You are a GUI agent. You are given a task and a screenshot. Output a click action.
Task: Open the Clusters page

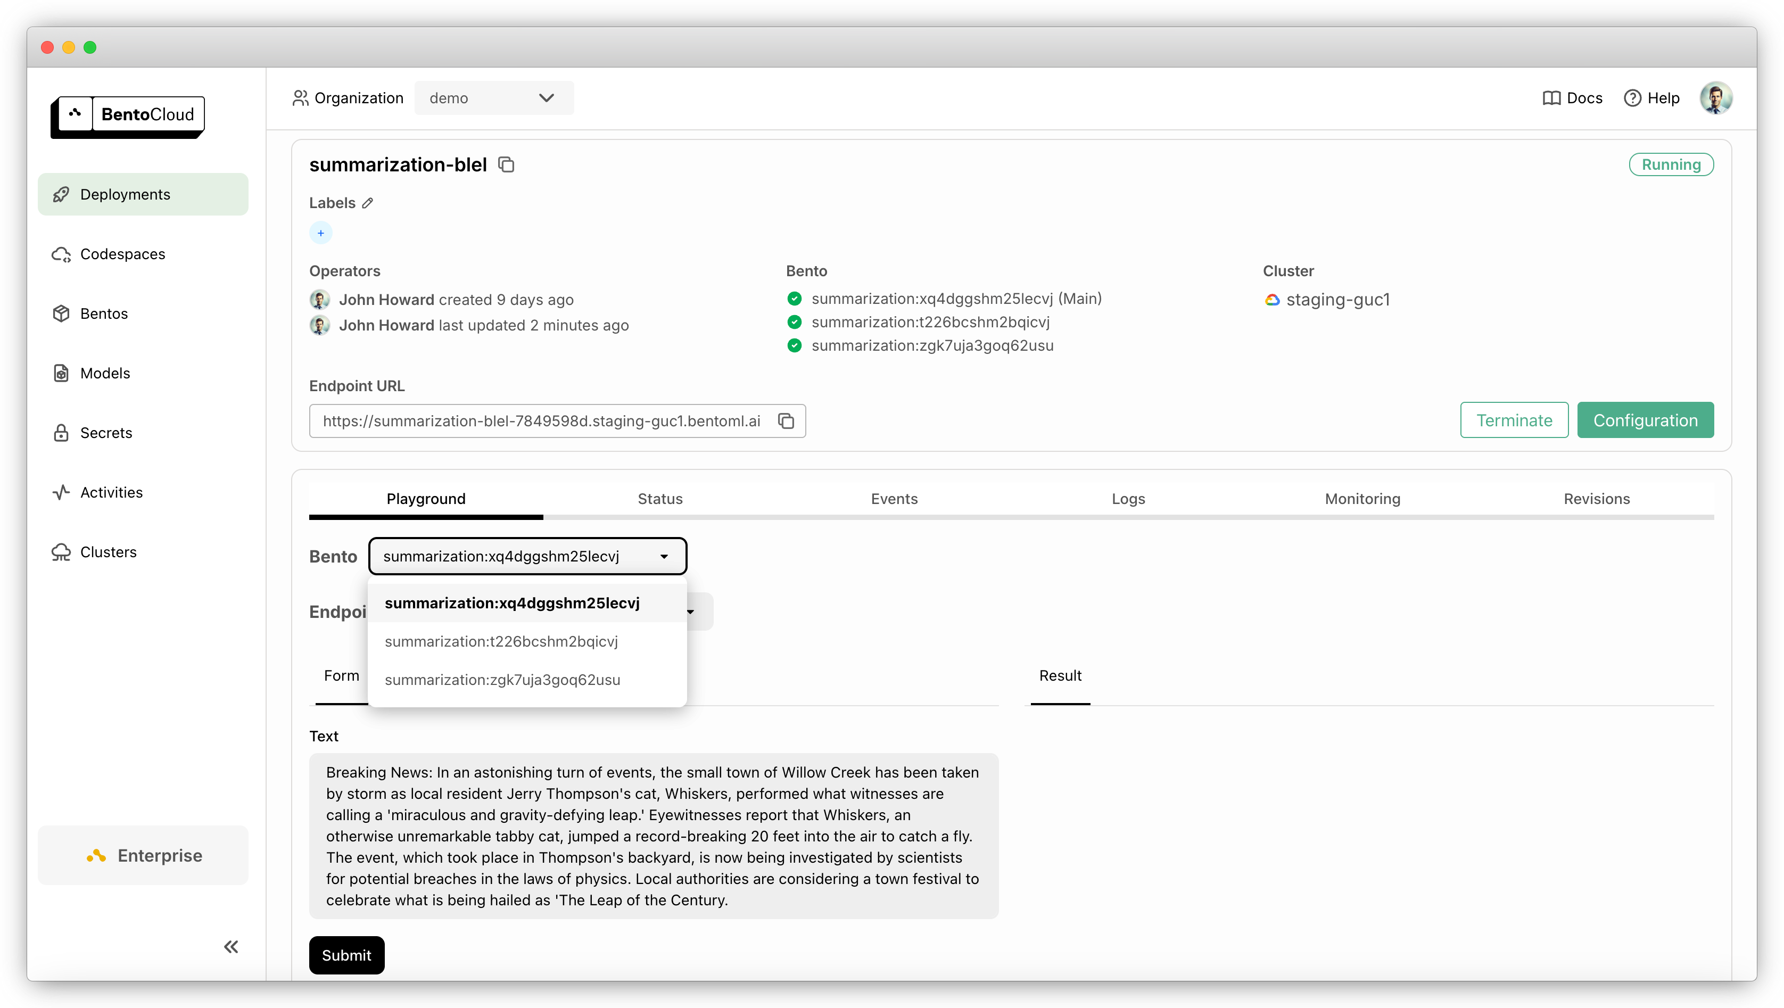(x=143, y=552)
